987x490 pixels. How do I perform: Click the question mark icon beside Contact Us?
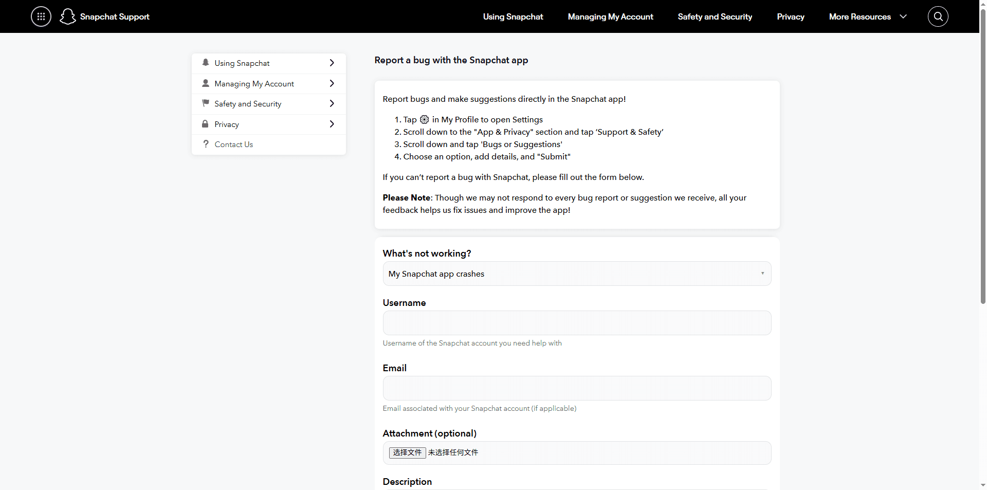tap(206, 144)
